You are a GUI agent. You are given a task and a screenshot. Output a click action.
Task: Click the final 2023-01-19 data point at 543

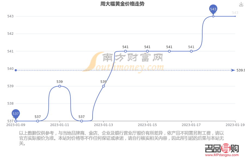point(235,16)
